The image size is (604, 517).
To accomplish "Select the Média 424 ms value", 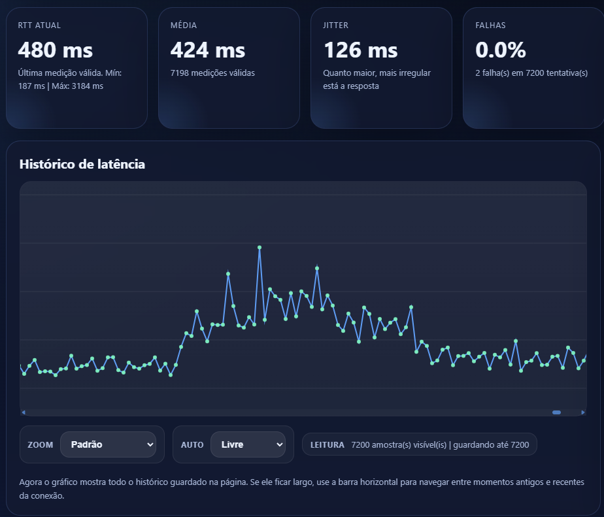I will tap(208, 50).
